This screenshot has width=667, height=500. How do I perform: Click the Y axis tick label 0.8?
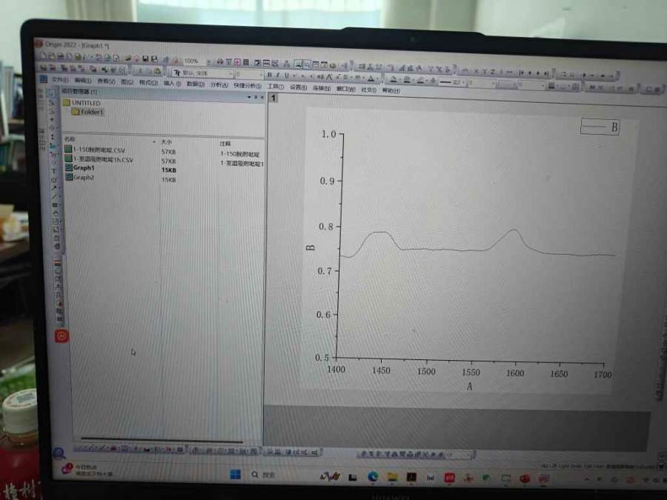(x=326, y=227)
